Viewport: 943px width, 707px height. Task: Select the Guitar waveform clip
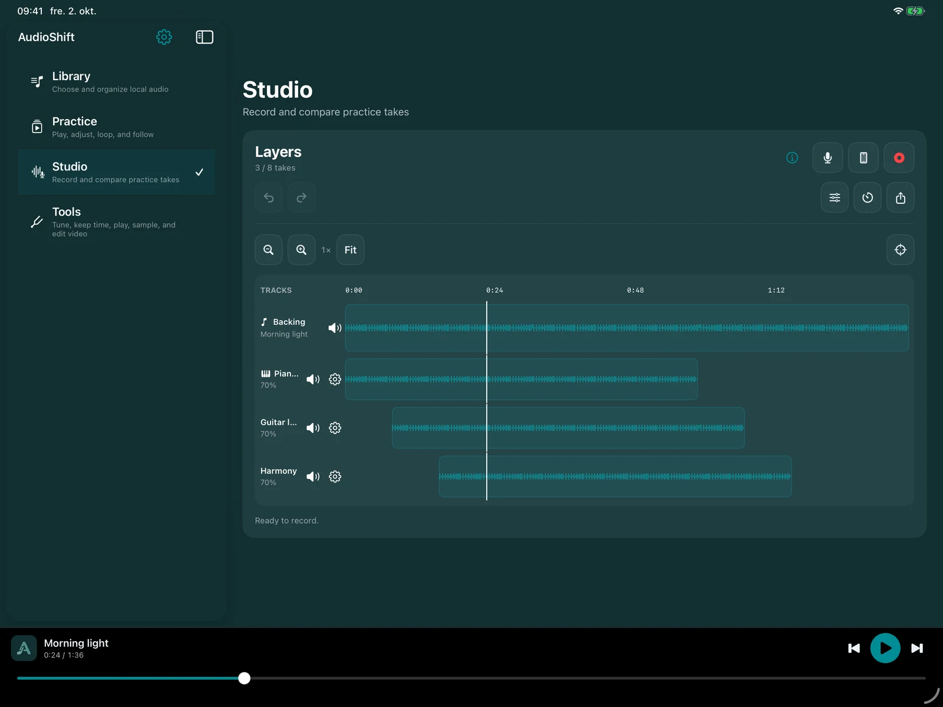pos(568,428)
